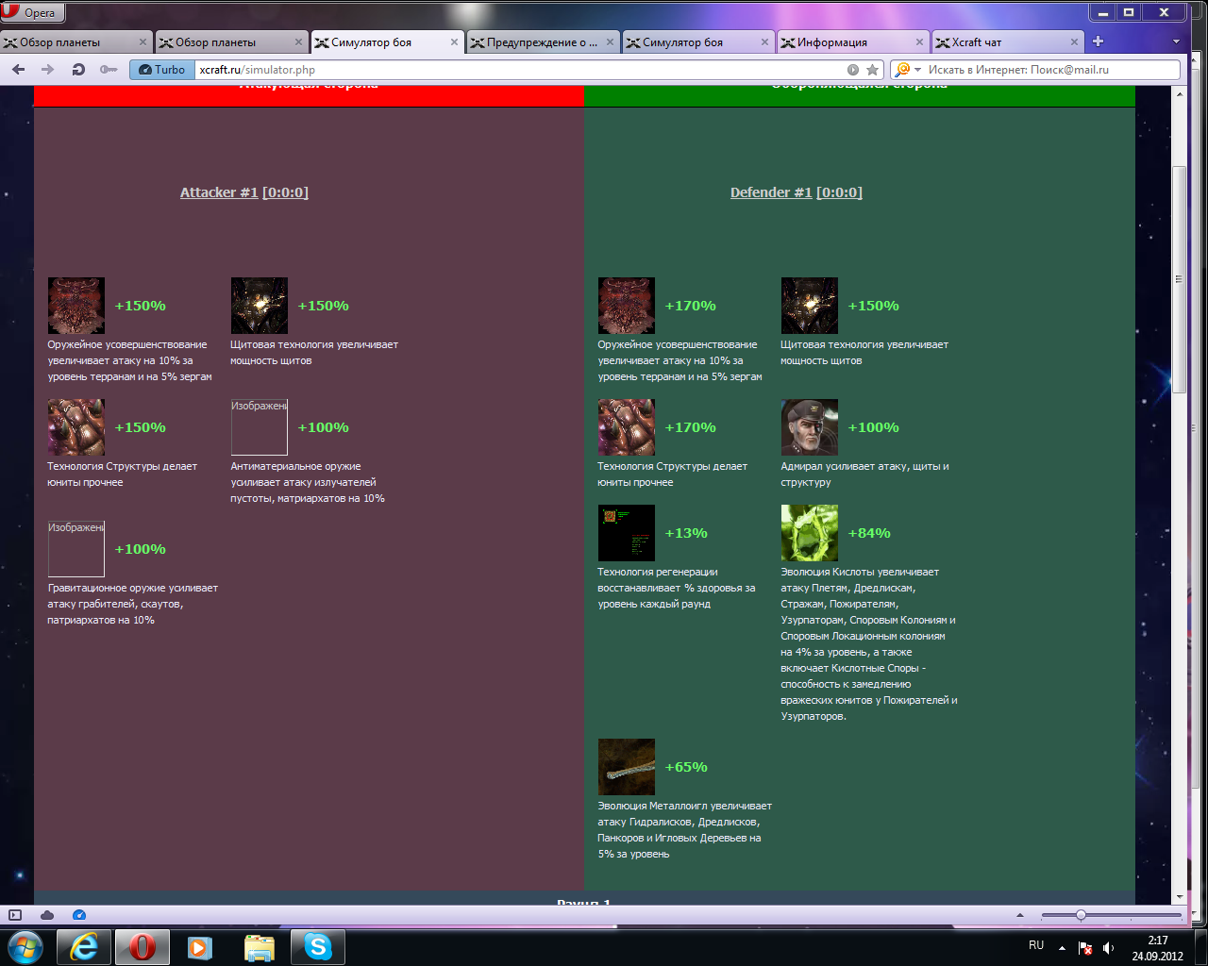
Task: Click the defender structure technology icon
Action: [x=627, y=427]
